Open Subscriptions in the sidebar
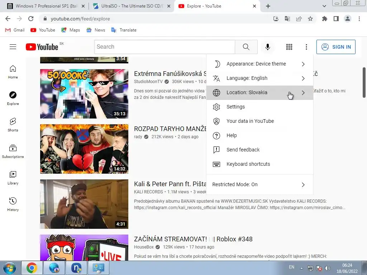This screenshot has height=275, width=367. tap(13, 151)
